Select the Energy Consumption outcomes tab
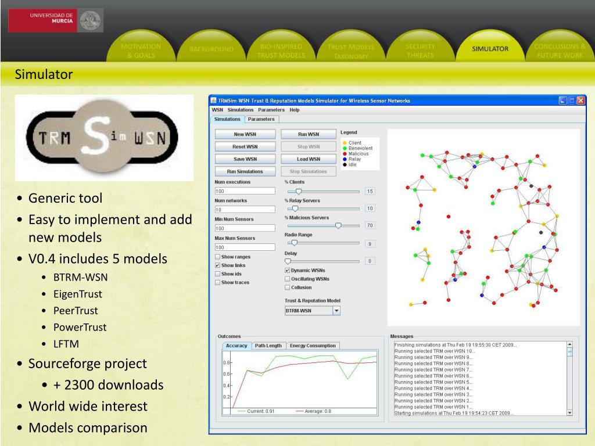Viewport: 595px width, 446px height. click(x=313, y=346)
